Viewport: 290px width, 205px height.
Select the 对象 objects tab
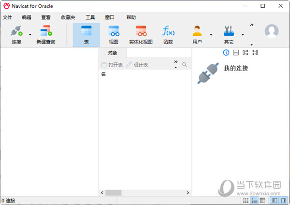pyautogui.click(x=113, y=53)
